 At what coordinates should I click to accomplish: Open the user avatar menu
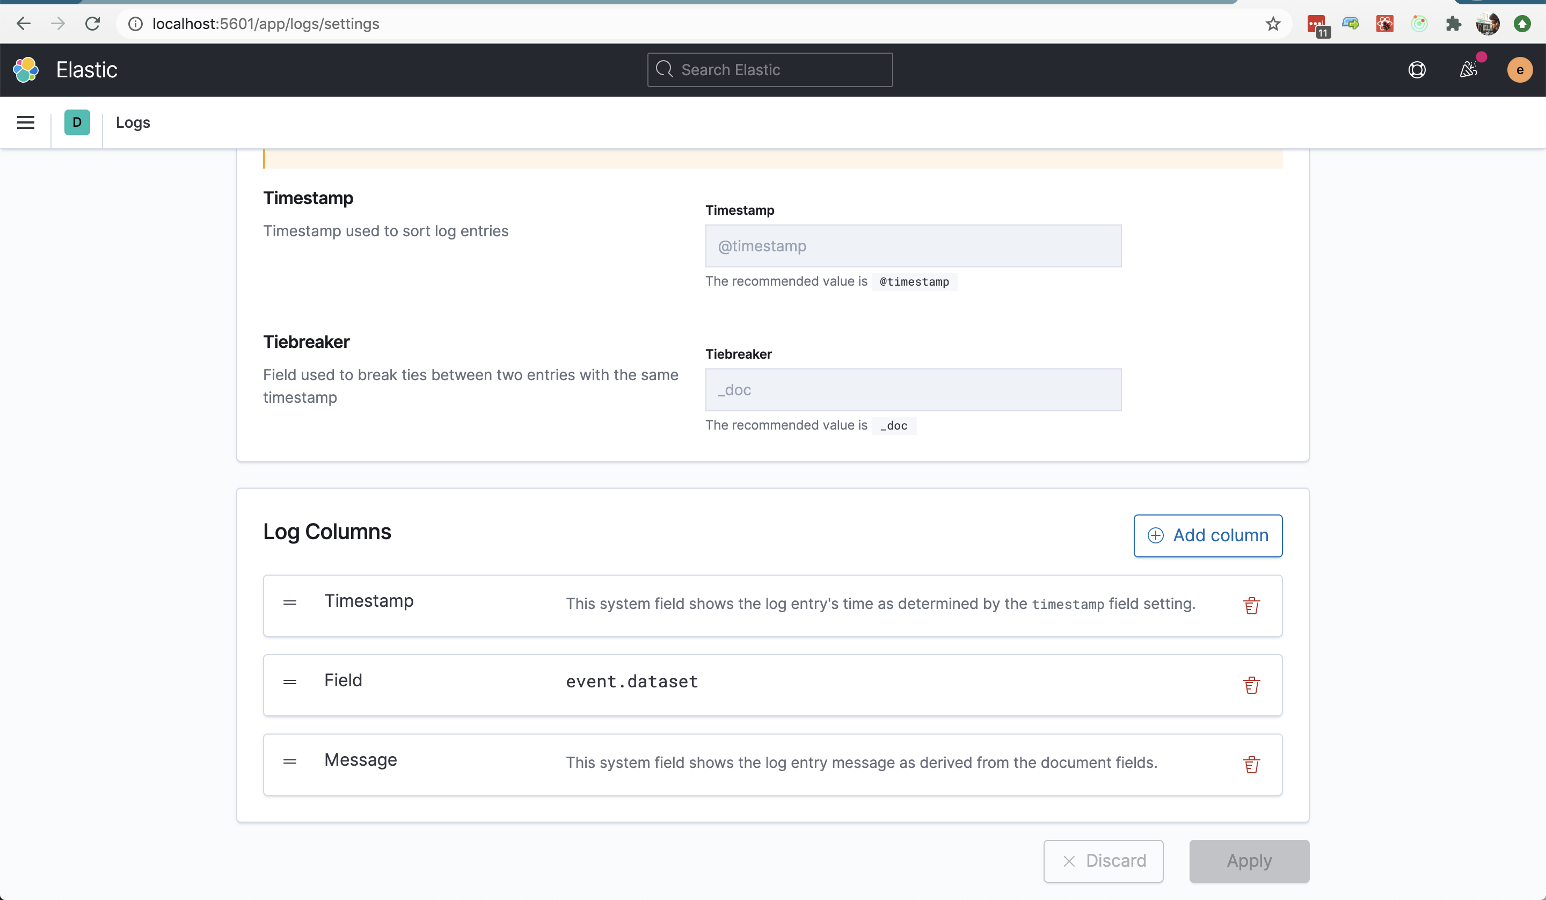(1520, 70)
